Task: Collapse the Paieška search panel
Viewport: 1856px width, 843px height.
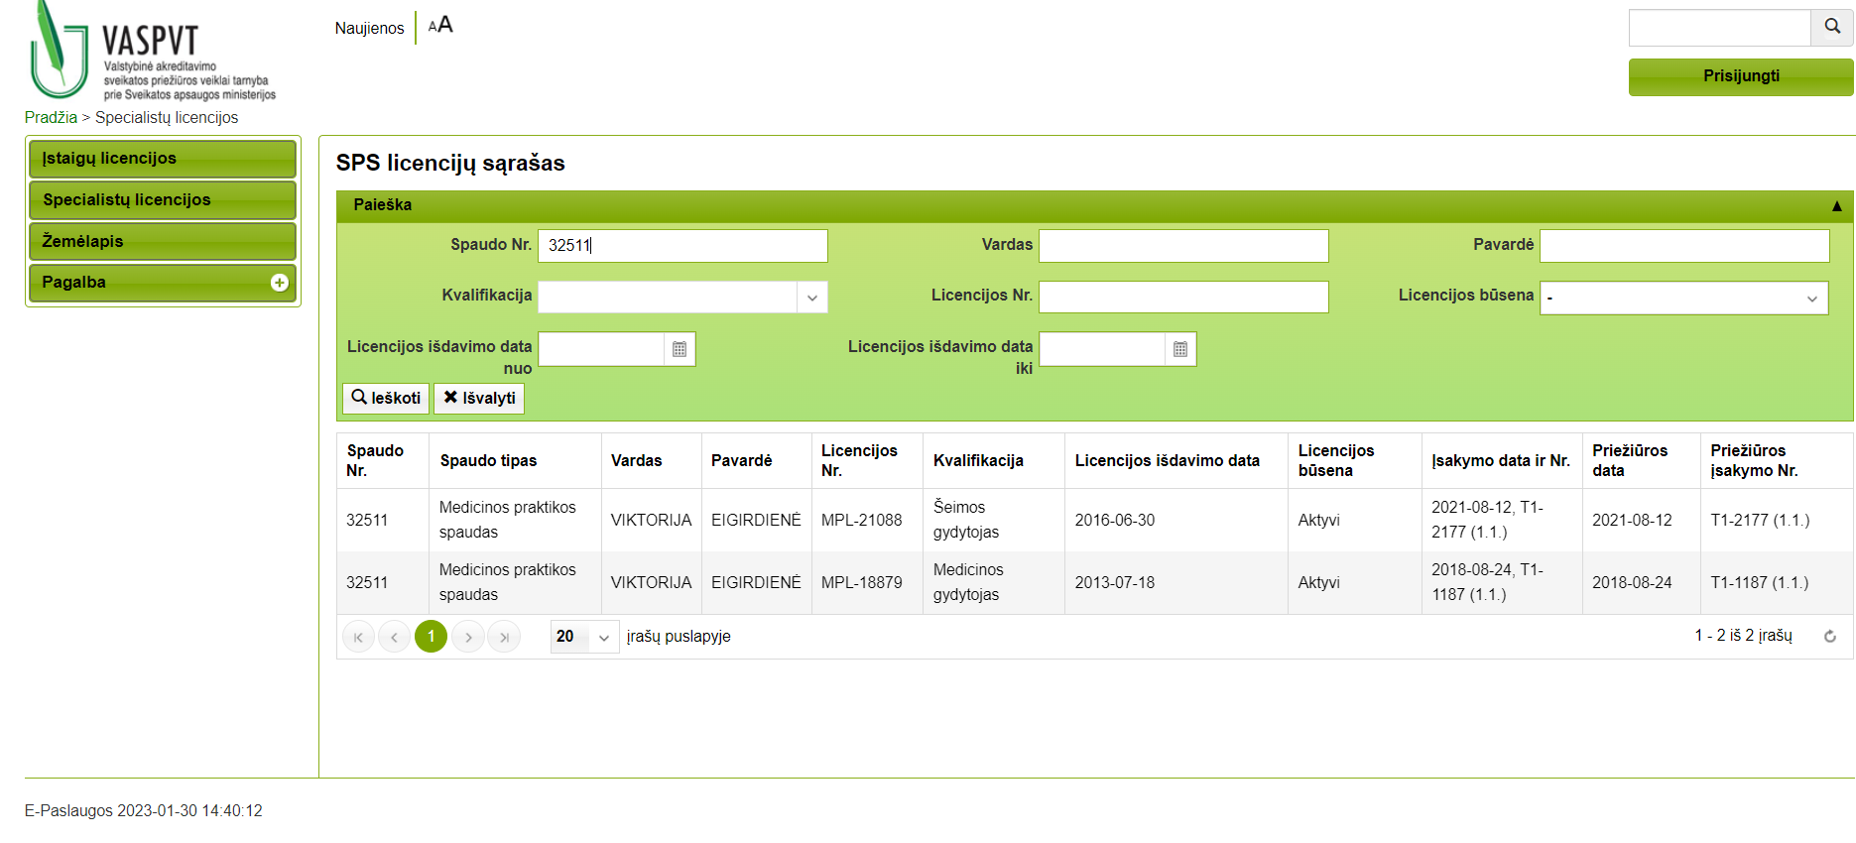Action: [1836, 205]
